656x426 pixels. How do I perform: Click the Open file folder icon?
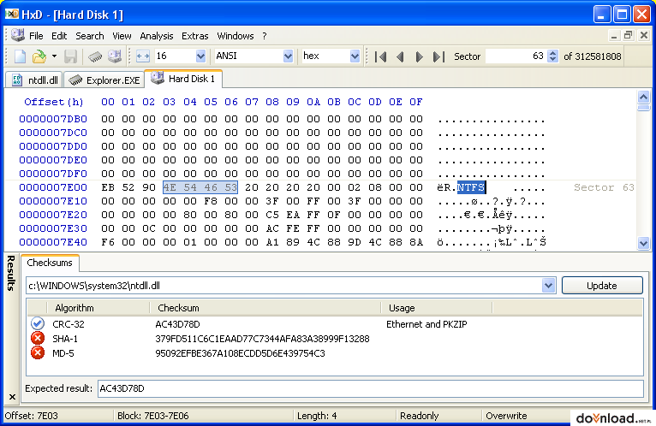39,56
